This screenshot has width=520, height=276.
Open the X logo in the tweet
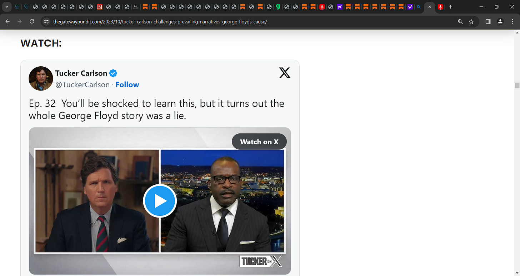285,73
